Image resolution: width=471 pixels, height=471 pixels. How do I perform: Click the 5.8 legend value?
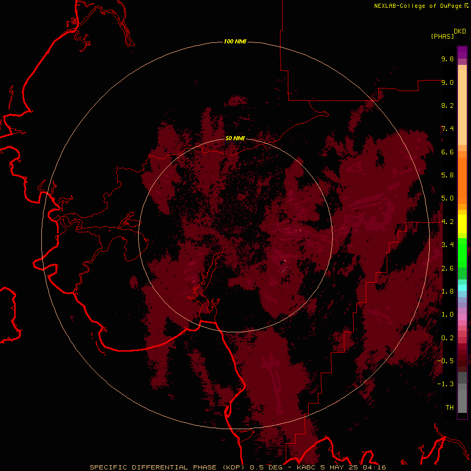coord(447,175)
